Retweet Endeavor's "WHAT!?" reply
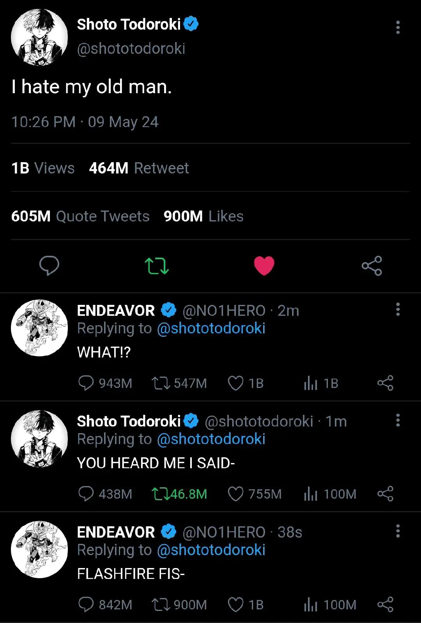Viewport: 421px width, 623px height. click(x=161, y=383)
